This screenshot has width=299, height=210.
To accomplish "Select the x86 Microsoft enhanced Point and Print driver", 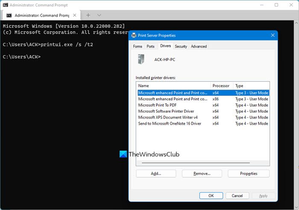I will [x=203, y=99].
